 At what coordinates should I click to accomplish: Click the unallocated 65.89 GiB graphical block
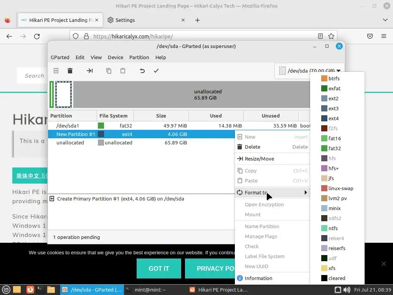coord(192,94)
